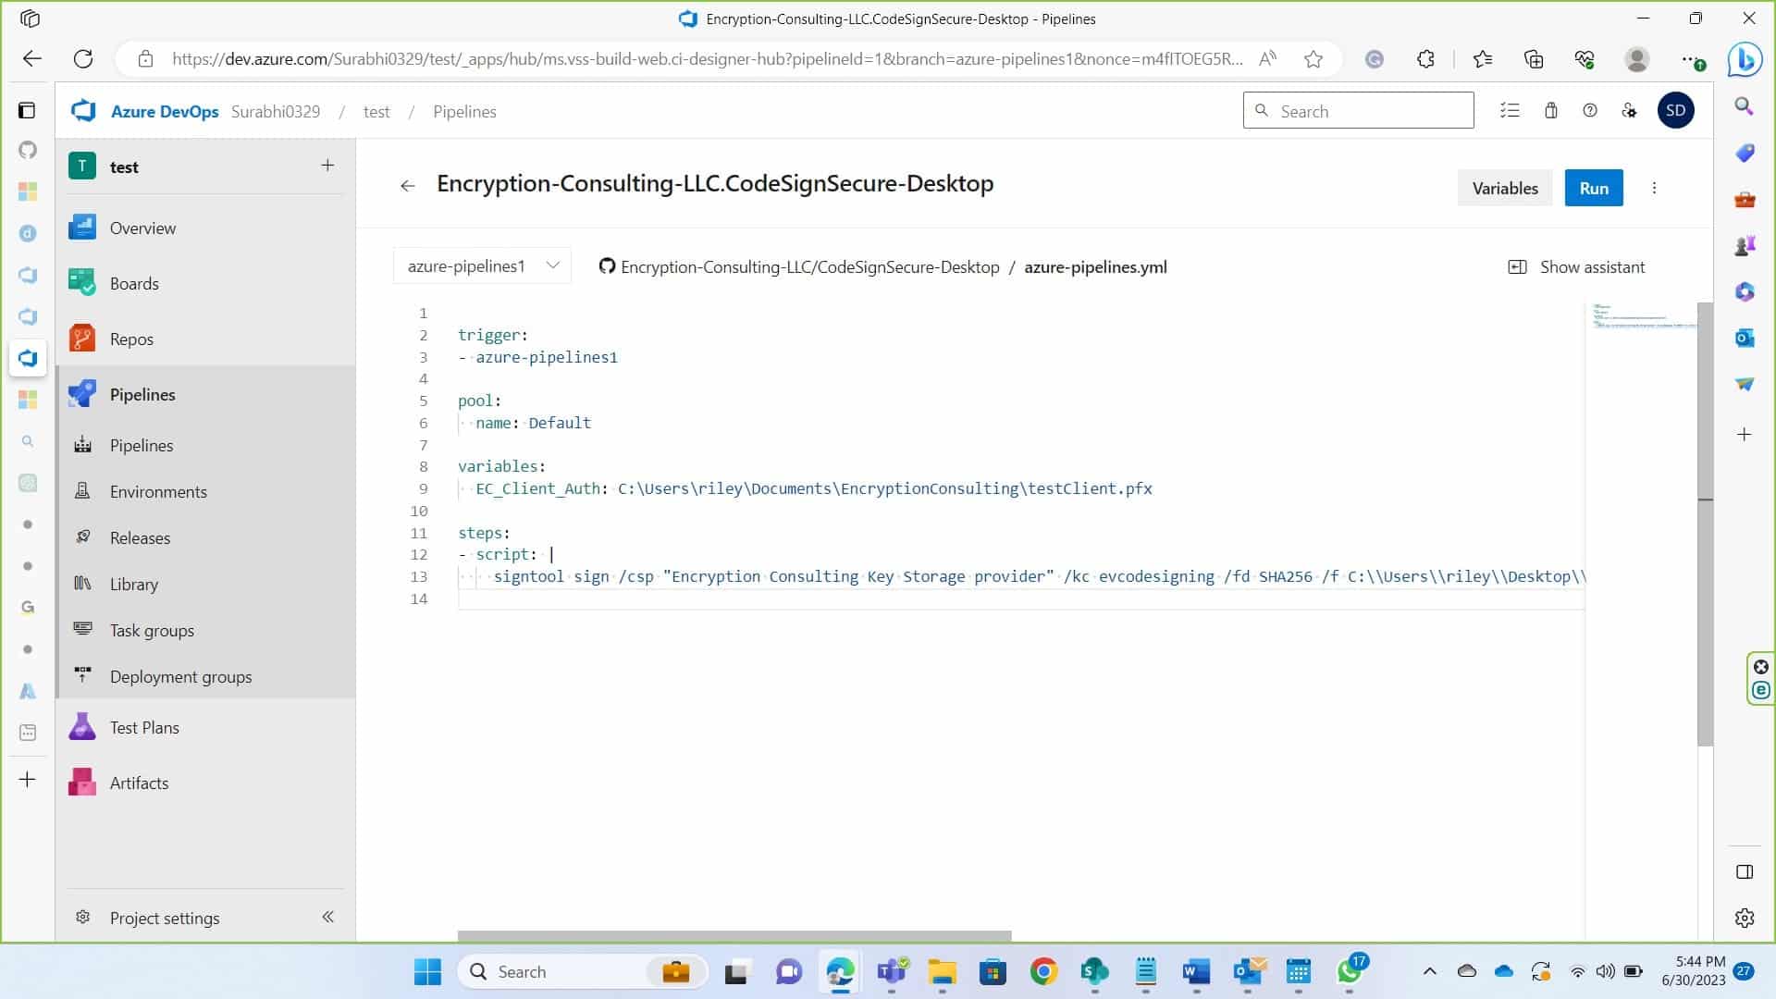Image resolution: width=1776 pixels, height=999 pixels.
Task: Open the help question mark icon
Action: [1590, 111]
